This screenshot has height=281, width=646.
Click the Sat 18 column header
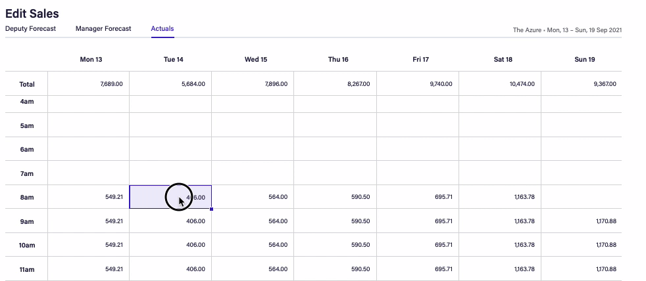click(x=503, y=60)
